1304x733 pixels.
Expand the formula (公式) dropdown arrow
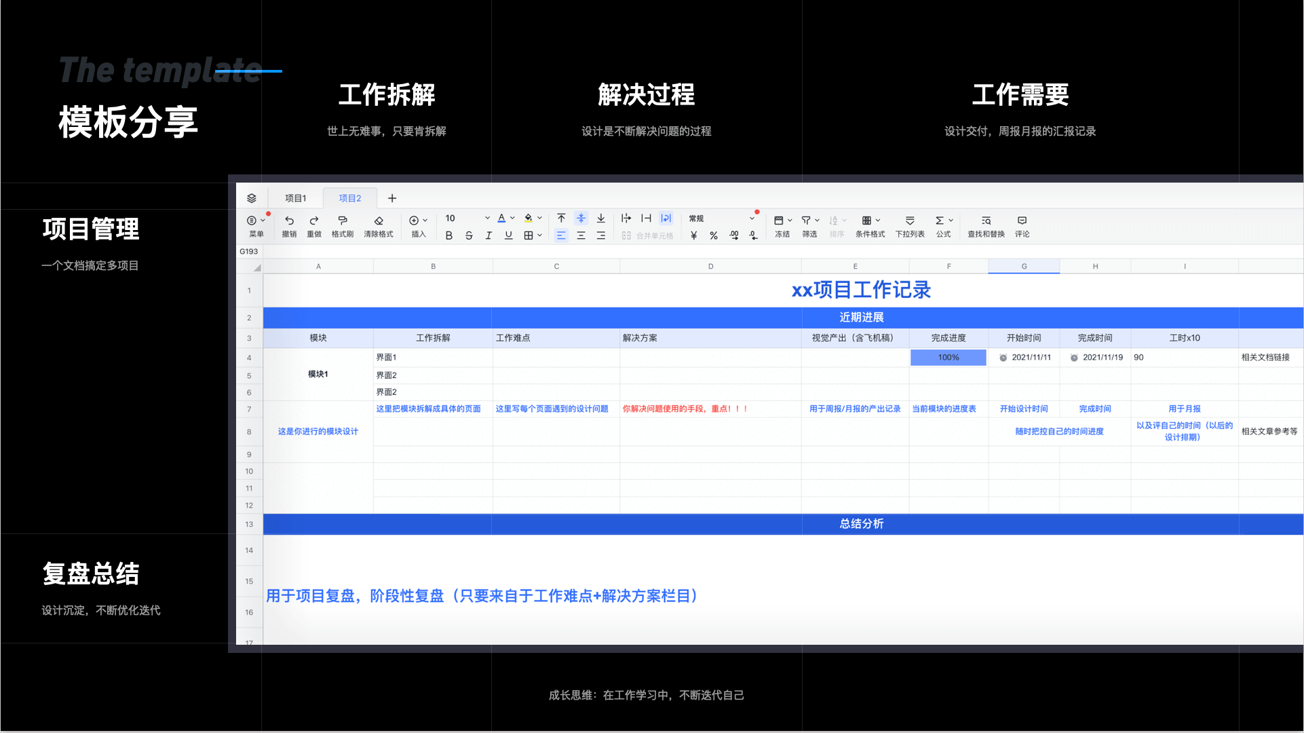951,221
